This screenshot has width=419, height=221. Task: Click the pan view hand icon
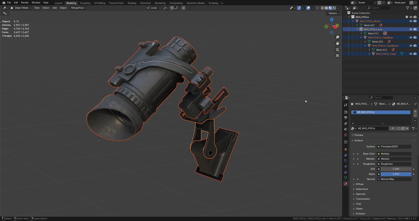click(x=337, y=43)
